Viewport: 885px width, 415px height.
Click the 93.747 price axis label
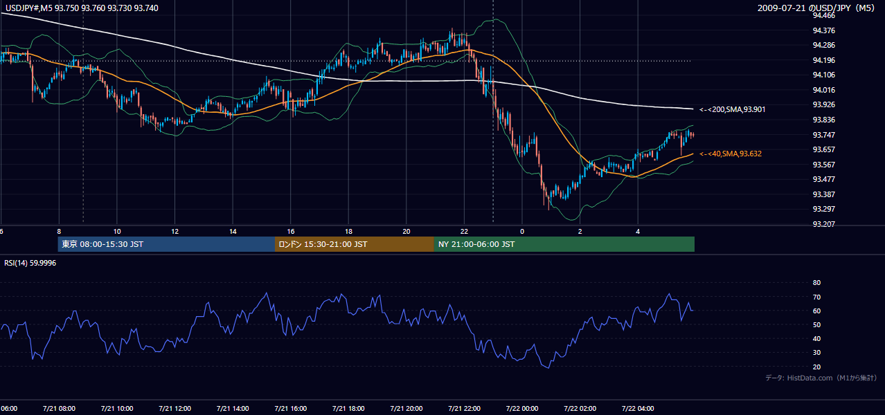pos(823,135)
